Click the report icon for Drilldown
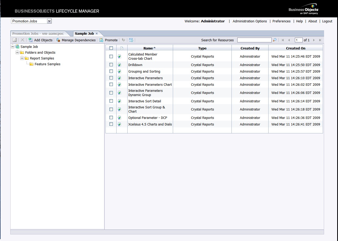This screenshot has height=241, width=338. pos(119,65)
